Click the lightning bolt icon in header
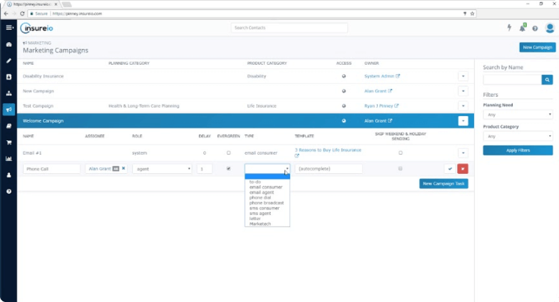This screenshot has height=302, width=559. [x=509, y=28]
